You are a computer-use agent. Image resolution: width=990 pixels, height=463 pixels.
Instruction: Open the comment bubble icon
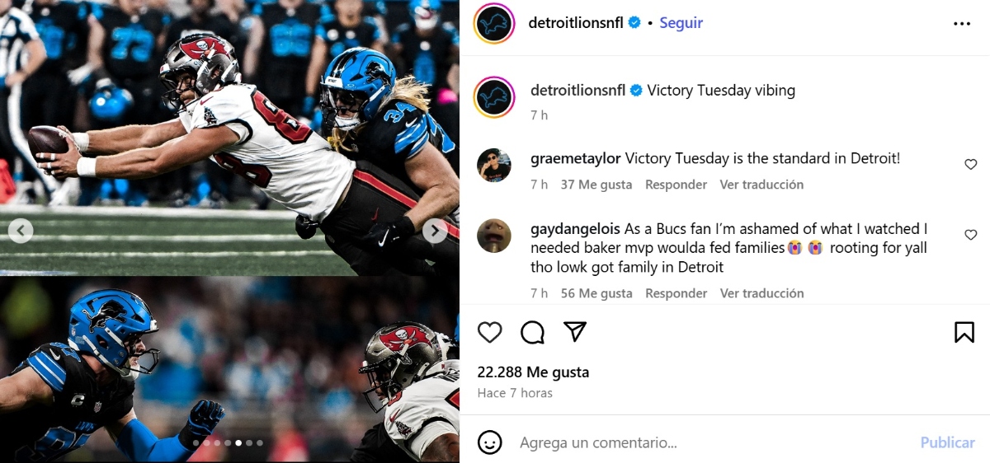click(533, 332)
